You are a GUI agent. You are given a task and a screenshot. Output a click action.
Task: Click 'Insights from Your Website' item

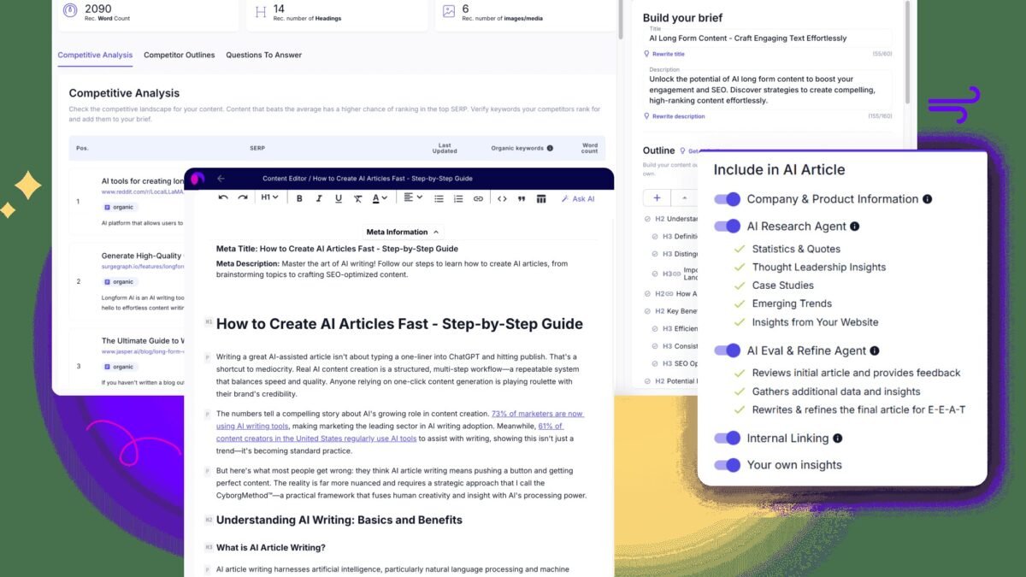click(815, 322)
